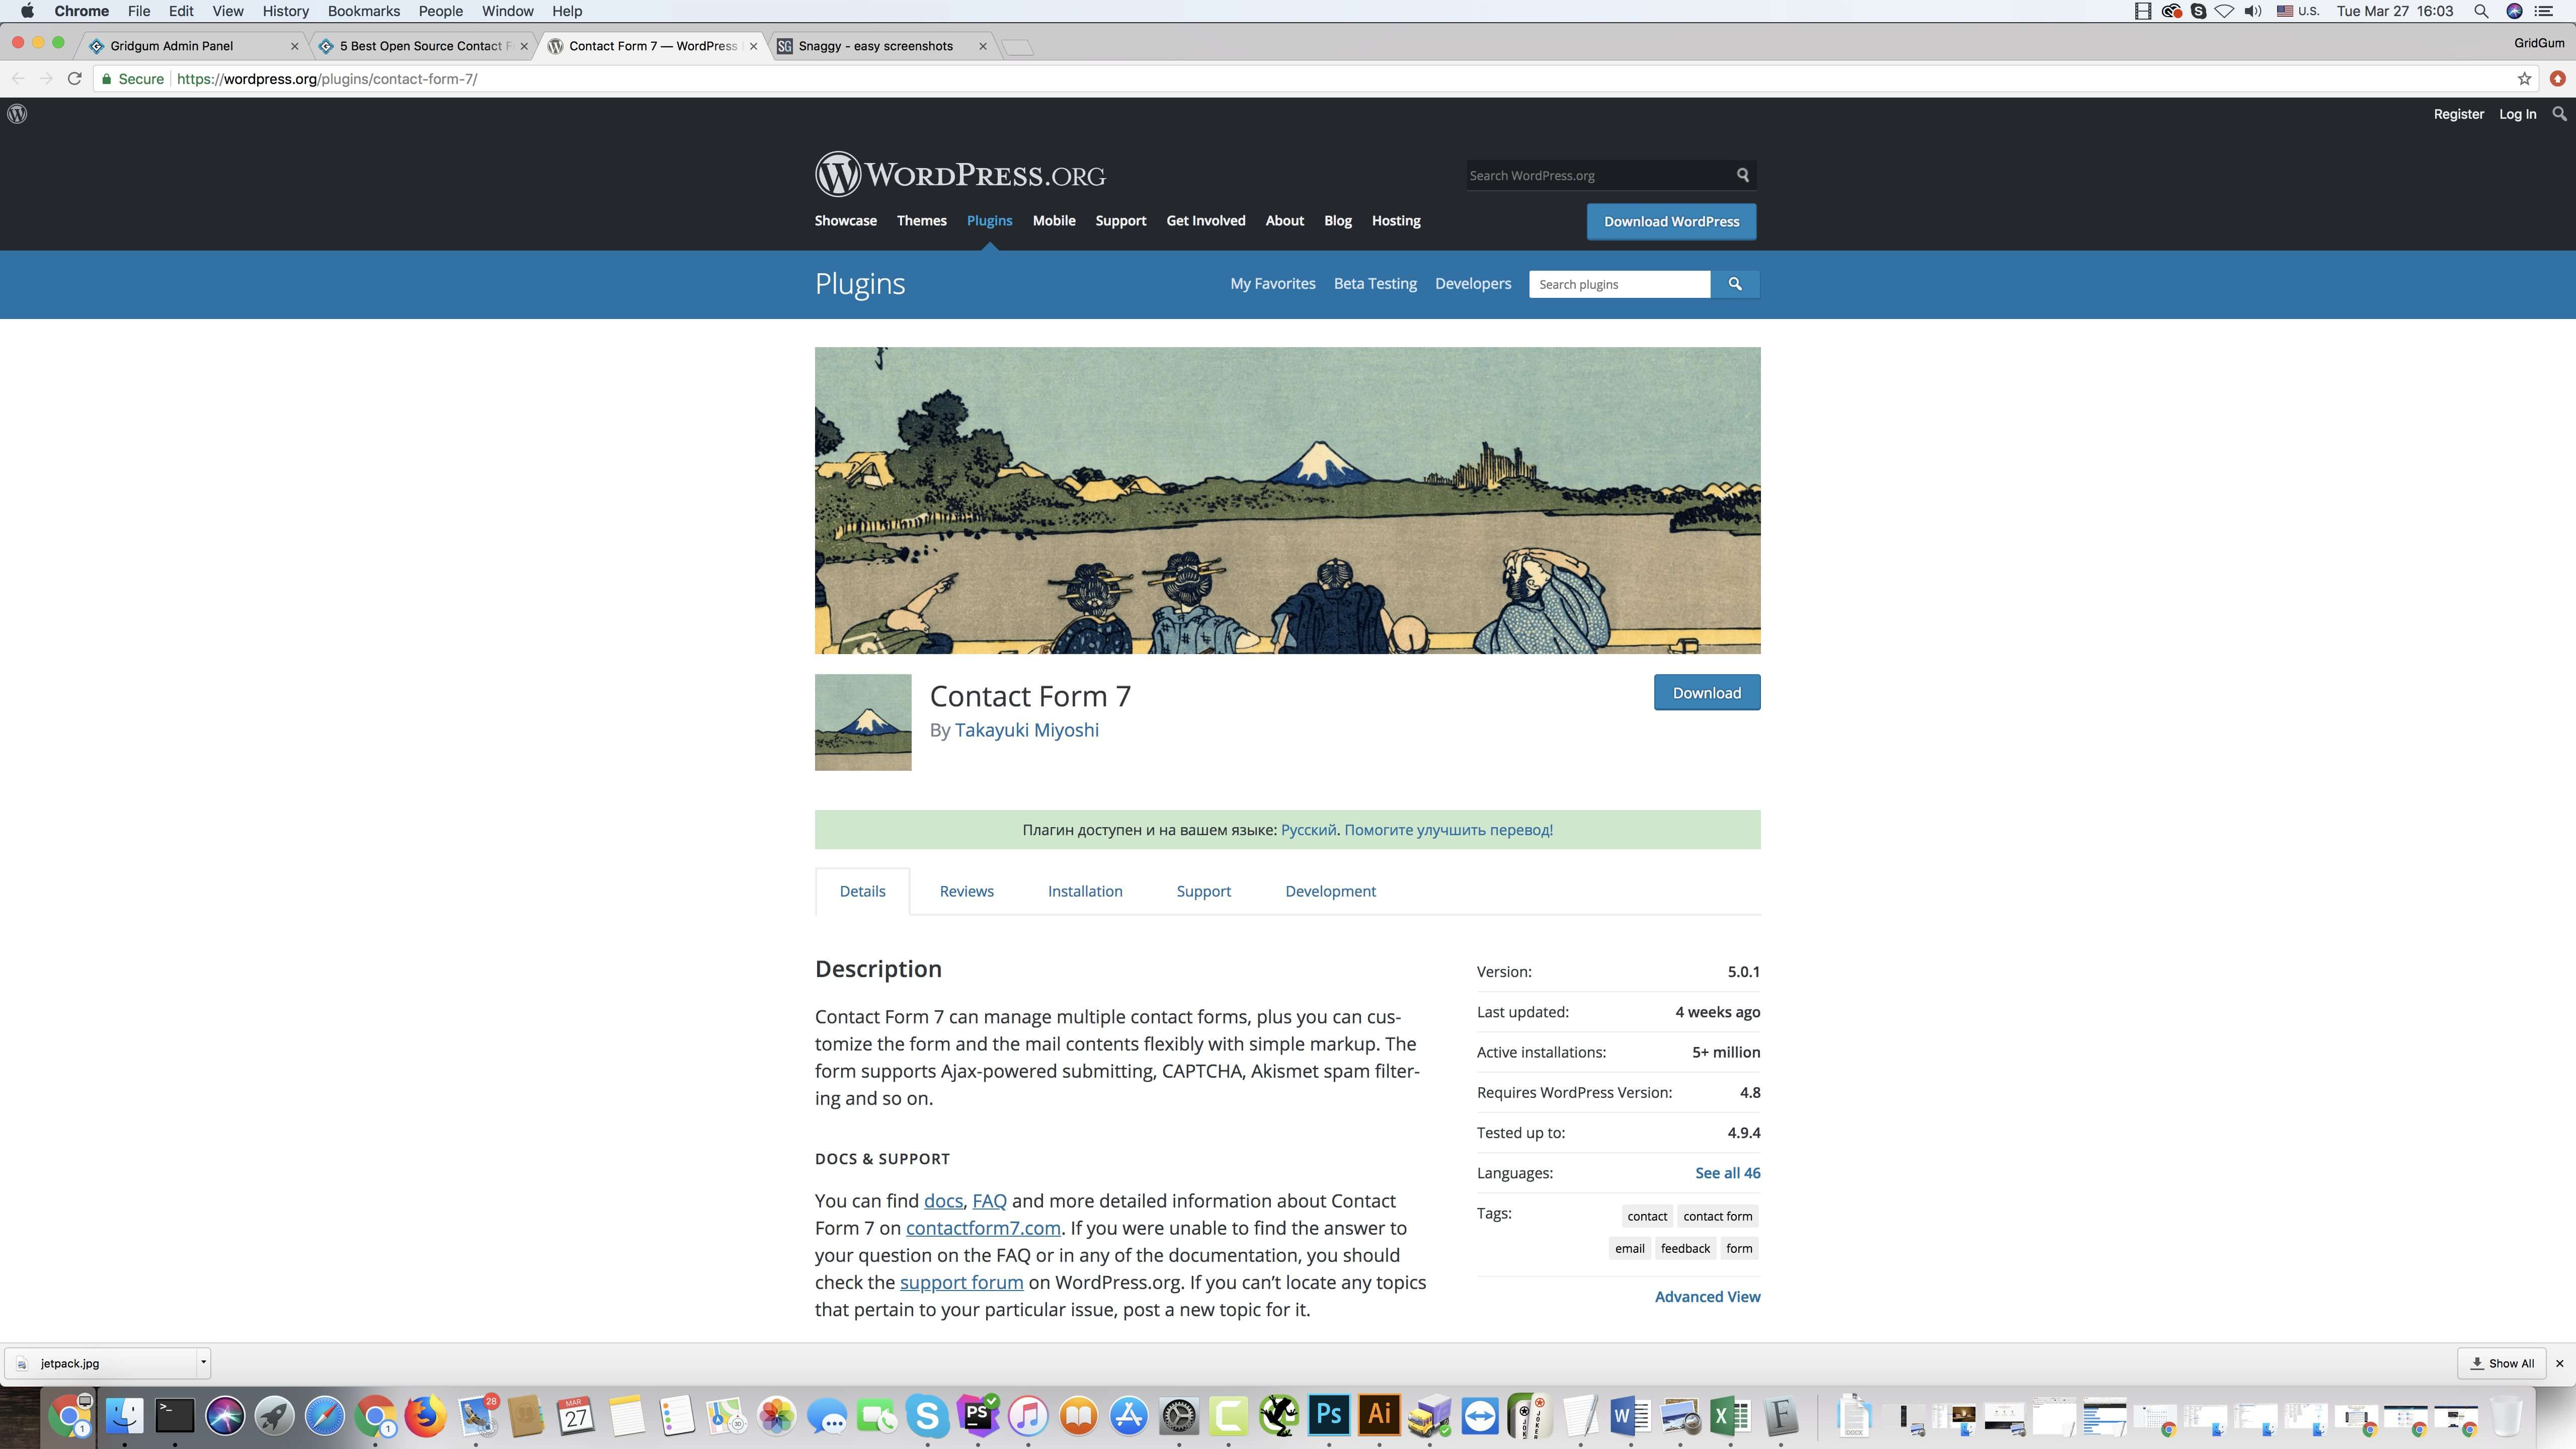Image resolution: width=2576 pixels, height=1449 pixels.
Task: Download the Contact Form 7 plugin
Action: pos(1706,693)
